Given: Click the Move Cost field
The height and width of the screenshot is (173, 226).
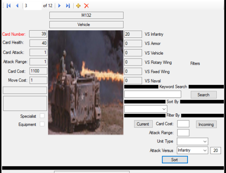Looking at the screenshot, I should 38,80.
